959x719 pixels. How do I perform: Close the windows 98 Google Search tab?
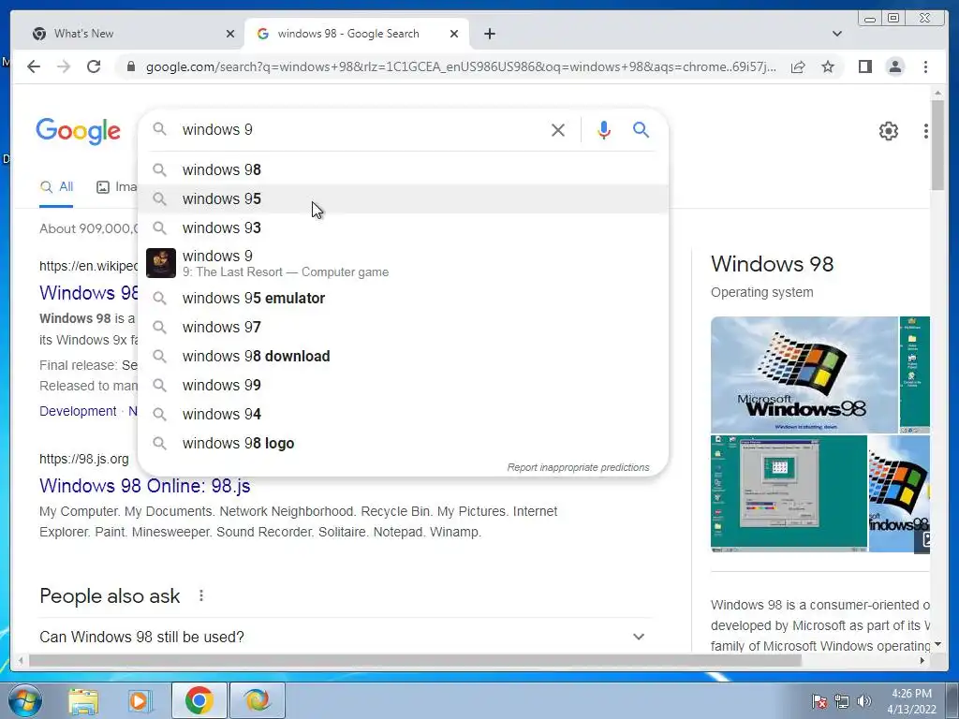(454, 34)
